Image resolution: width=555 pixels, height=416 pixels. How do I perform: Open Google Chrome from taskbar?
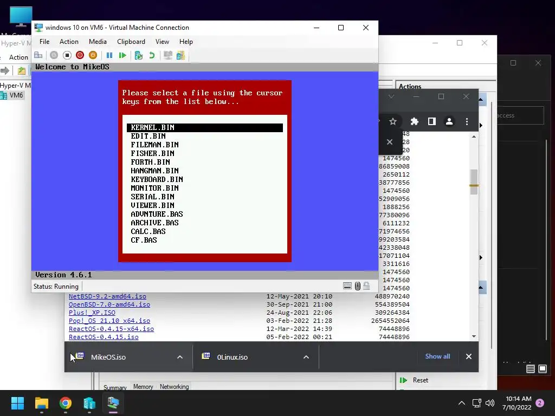[66, 403]
